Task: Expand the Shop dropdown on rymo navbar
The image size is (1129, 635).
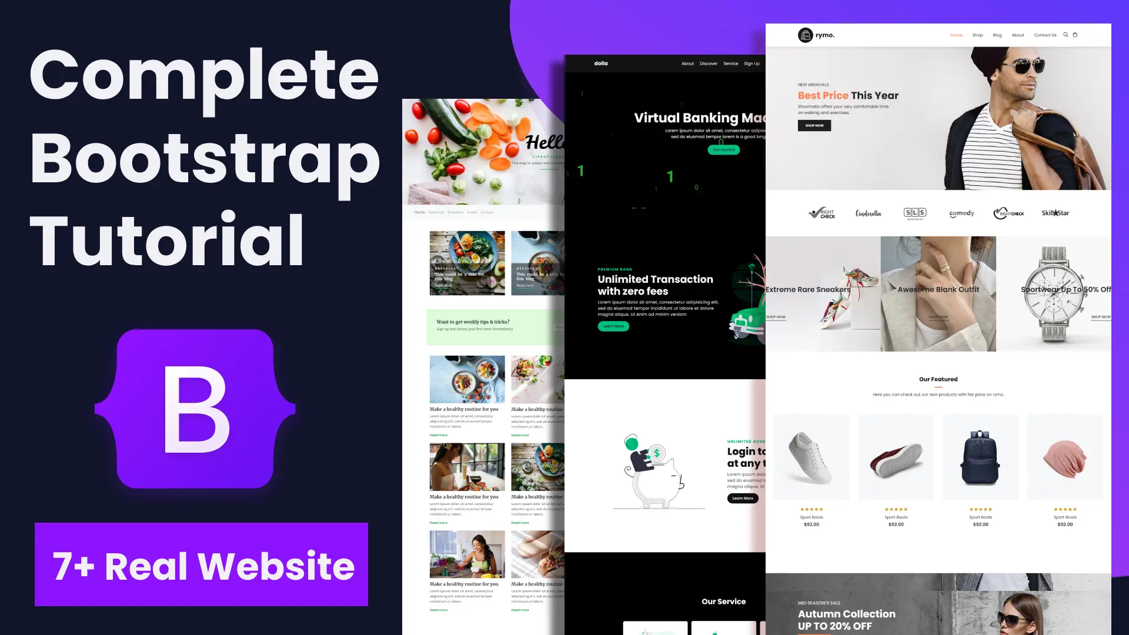Action: (x=978, y=35)
